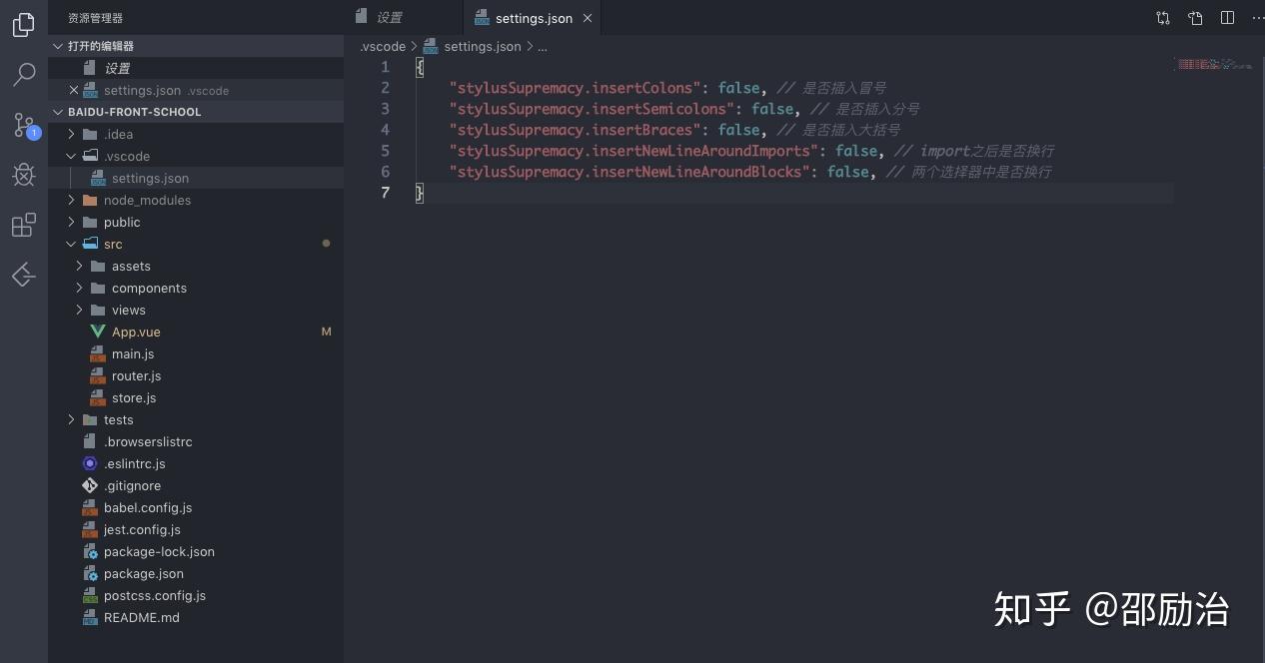Open the editor's More Actions ellipsis menu
The width and height of the screenshot is (1265, 663).
point(1257,18)
